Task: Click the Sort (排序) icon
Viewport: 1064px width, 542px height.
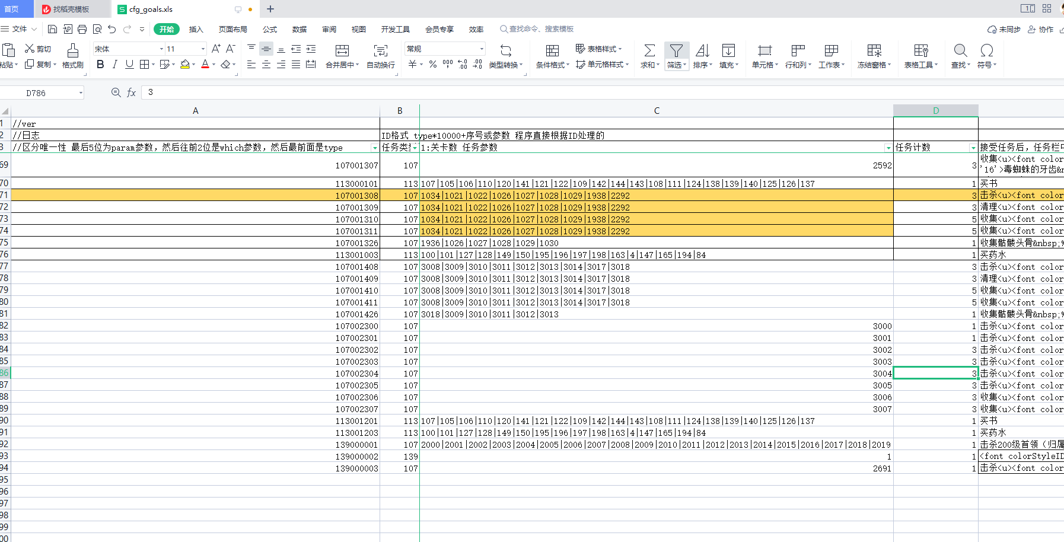Action: click(x=702, y=50)
